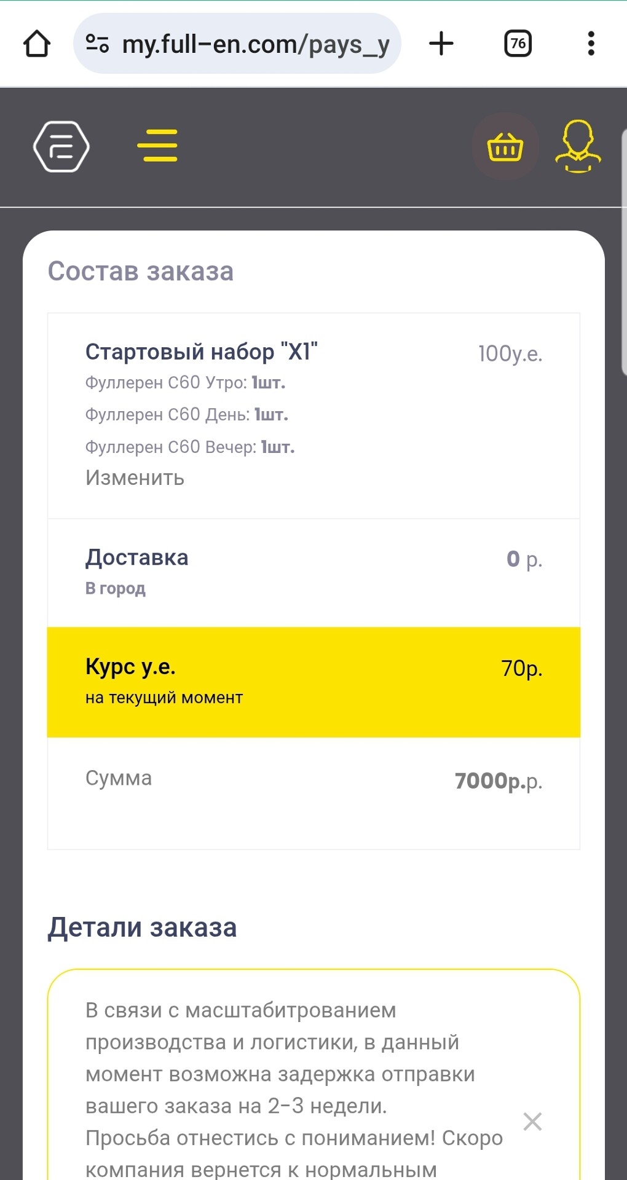Click the Изменить link

pos(135,478)
